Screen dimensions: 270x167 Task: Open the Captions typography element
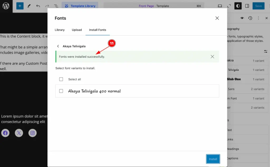[248, 158]
